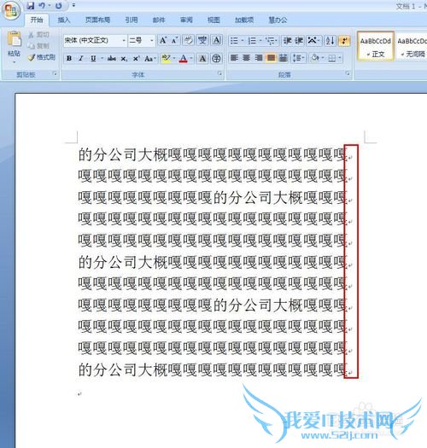This screenshot has width=427, height=448.
Task: Open the 插入 ribbon tab
Action: pyautogui.click(x=63, y=20)
